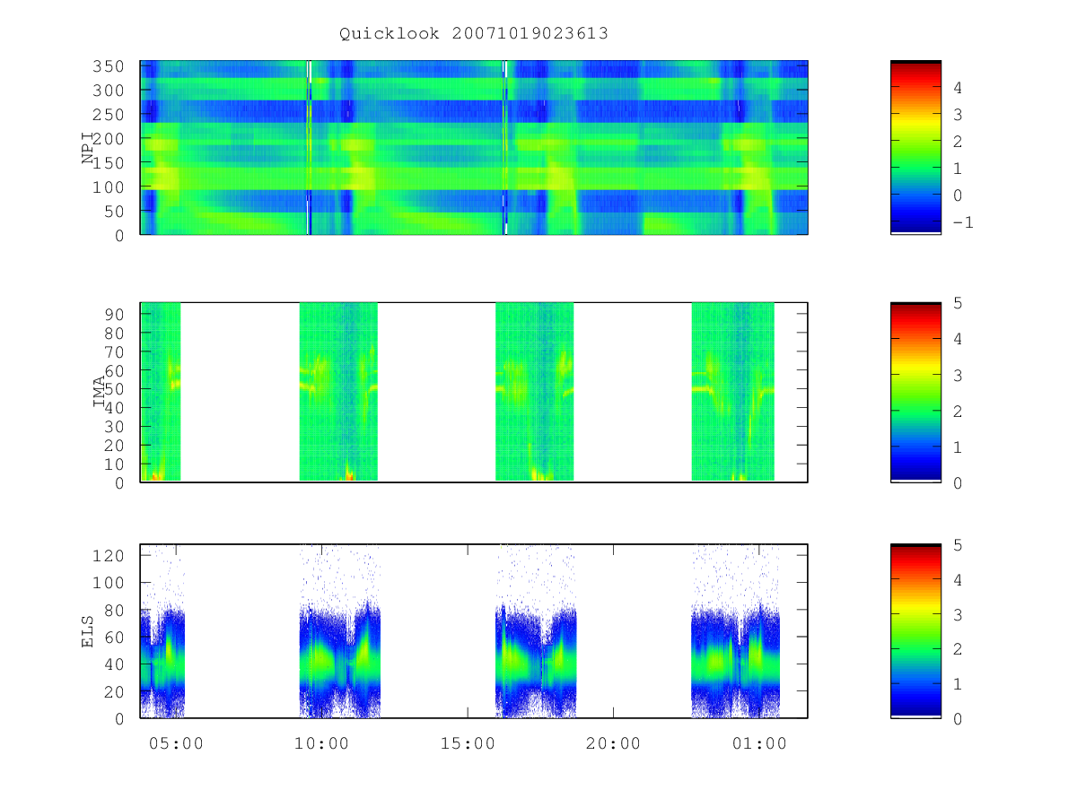Viewport: 1077px width, 807px height.
Task: Click the IMA data block near 05:00
Action: tap(161, 392)
